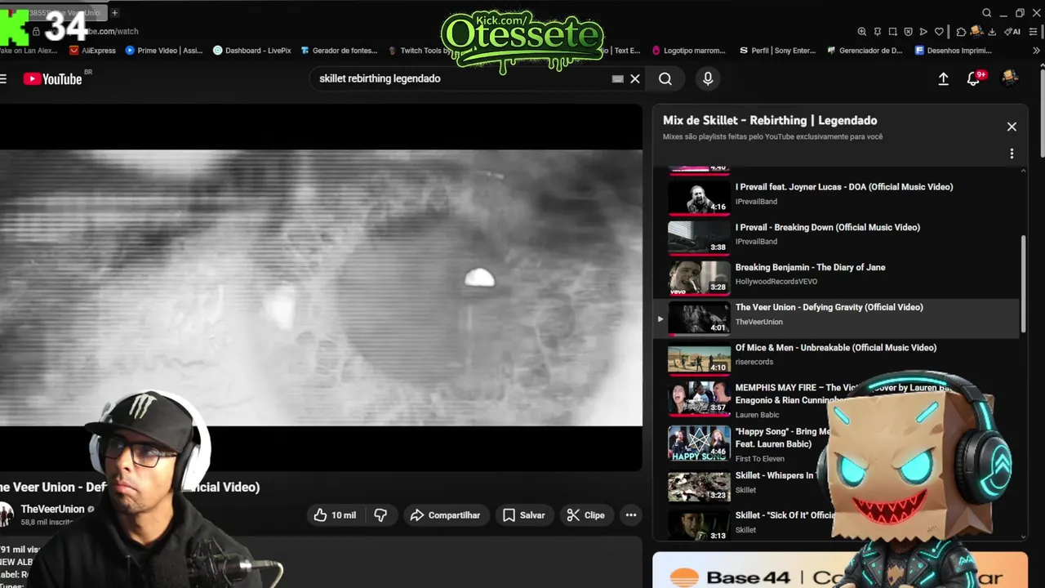Click the Salvar save button
This screenshot has height=588, width=1045.
[x=524, y=514]
